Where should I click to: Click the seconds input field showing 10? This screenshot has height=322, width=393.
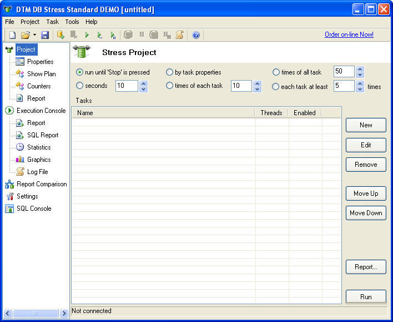point(127,86)
